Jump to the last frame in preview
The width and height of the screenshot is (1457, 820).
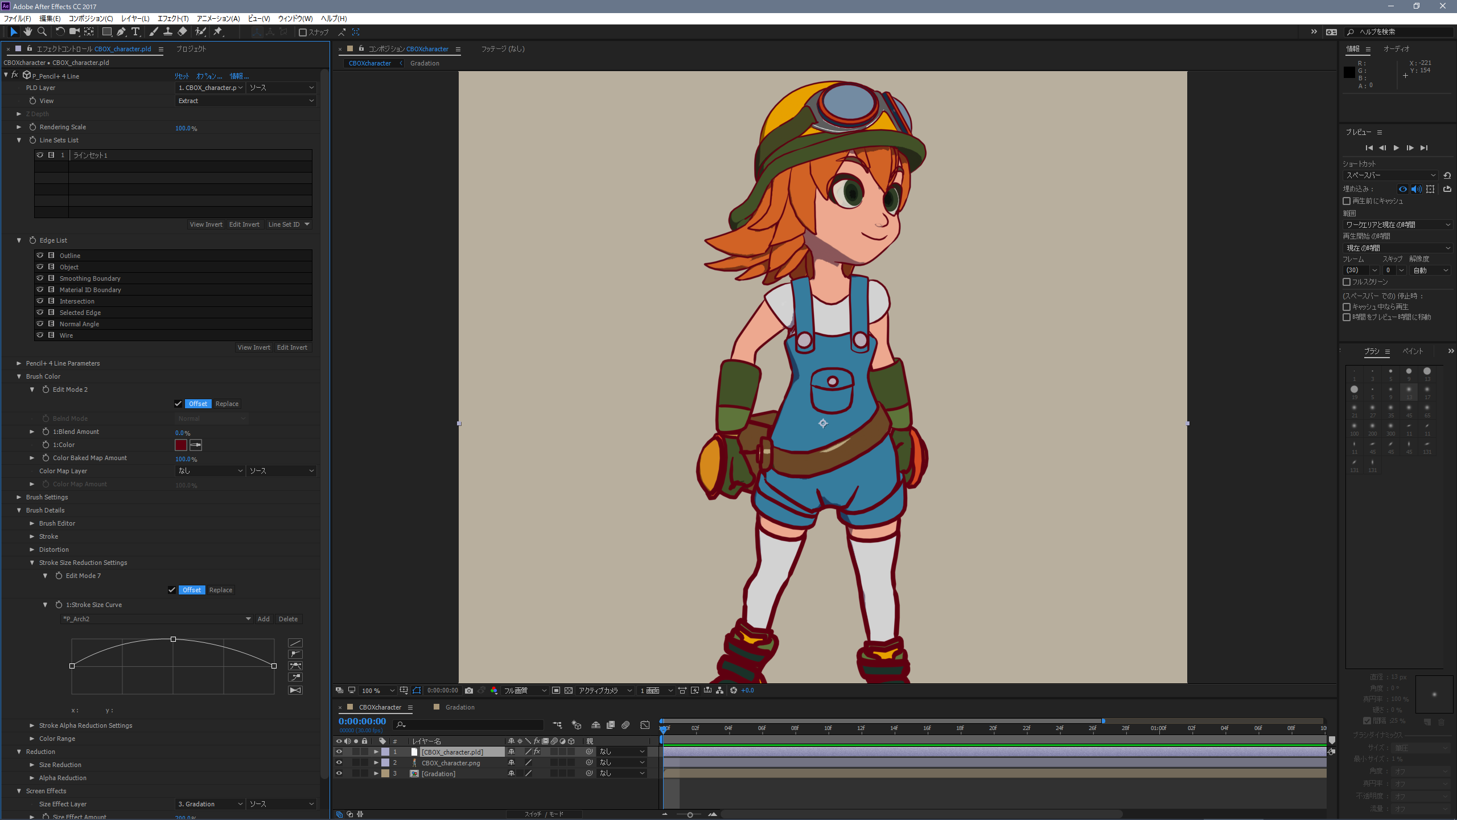pyautogui.click(x=1424, y=148)
